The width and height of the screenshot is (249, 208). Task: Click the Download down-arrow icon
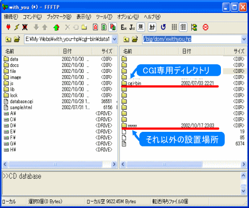click(36, 28)
